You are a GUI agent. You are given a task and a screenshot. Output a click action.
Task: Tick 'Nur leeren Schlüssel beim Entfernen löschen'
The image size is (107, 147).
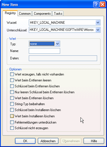click(12, 92)
